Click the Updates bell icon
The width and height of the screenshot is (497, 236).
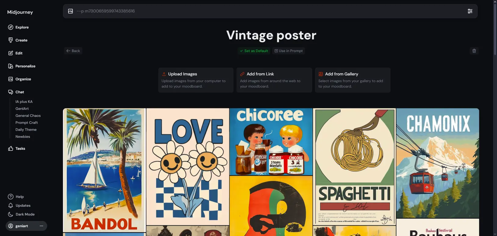[x=11, y=206]
